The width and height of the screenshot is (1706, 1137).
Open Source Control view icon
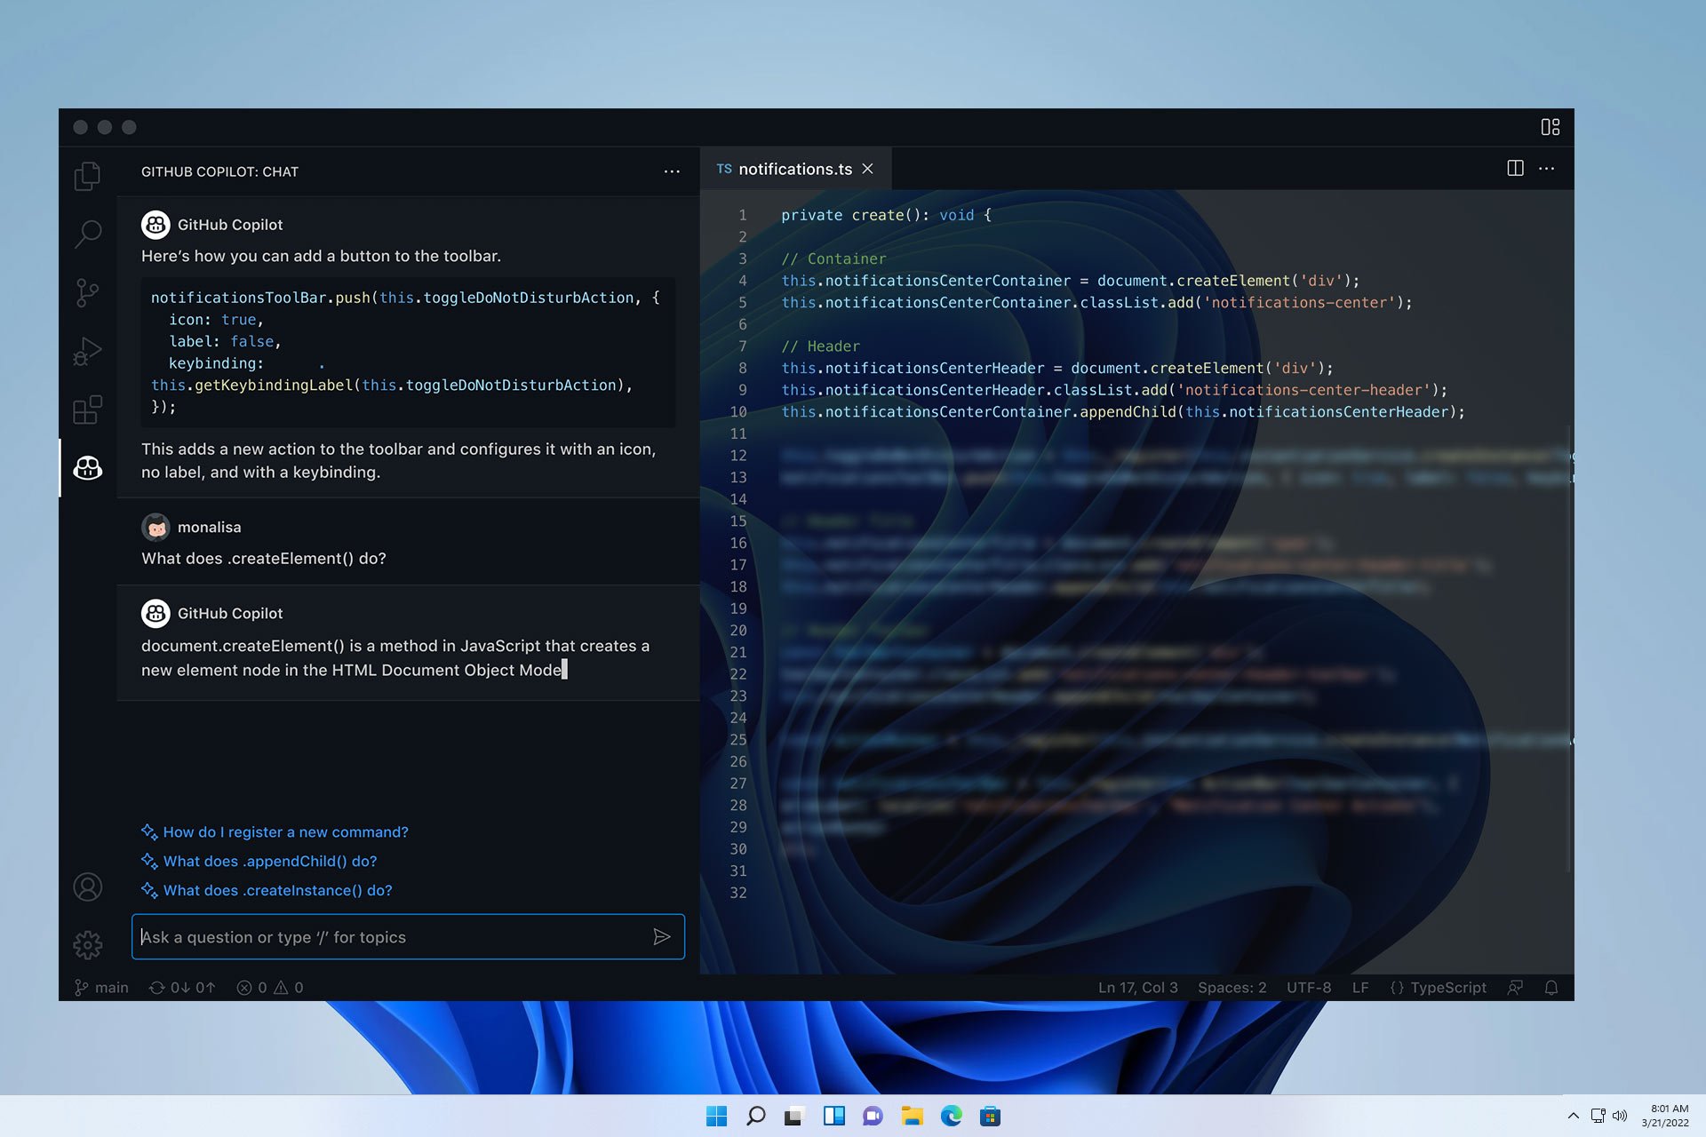coord(87,292)
